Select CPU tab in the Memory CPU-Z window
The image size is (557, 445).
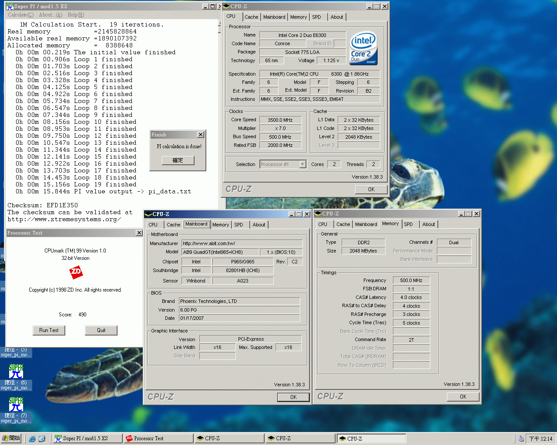point(323,224)
